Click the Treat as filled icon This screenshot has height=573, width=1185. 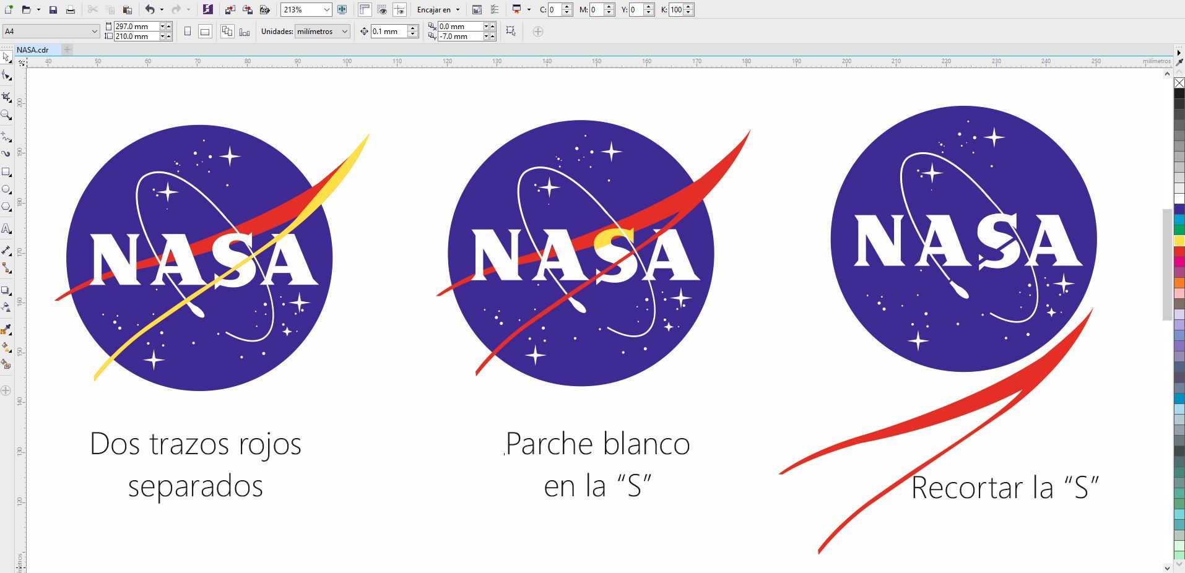tap(511, 31)
